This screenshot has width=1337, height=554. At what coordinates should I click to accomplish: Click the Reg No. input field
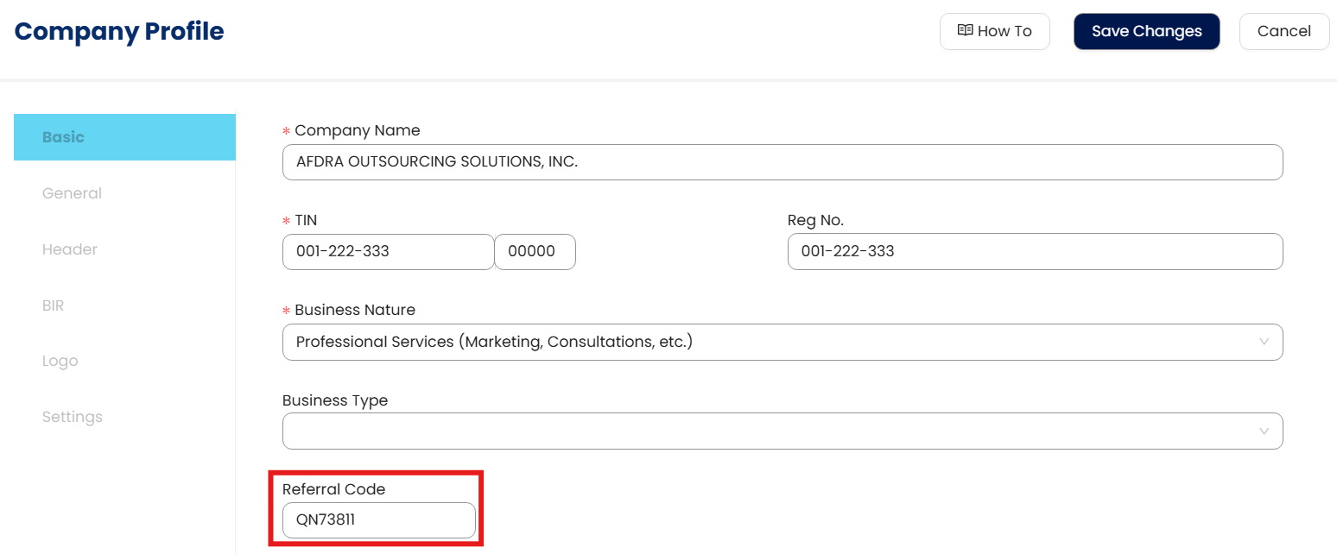(x=1035, y=252)
